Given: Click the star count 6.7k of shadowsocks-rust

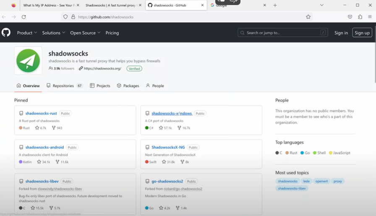Looking at the screenshot, I should 41,128.
